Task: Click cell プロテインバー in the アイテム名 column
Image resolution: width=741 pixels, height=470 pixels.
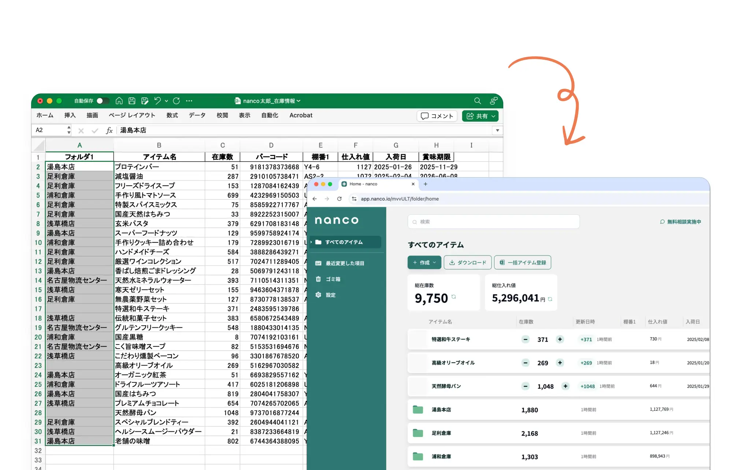Action: [159, 167]
